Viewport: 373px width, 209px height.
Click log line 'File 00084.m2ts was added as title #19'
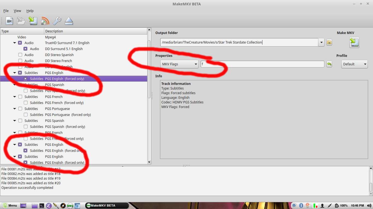[x=31, y=178]
